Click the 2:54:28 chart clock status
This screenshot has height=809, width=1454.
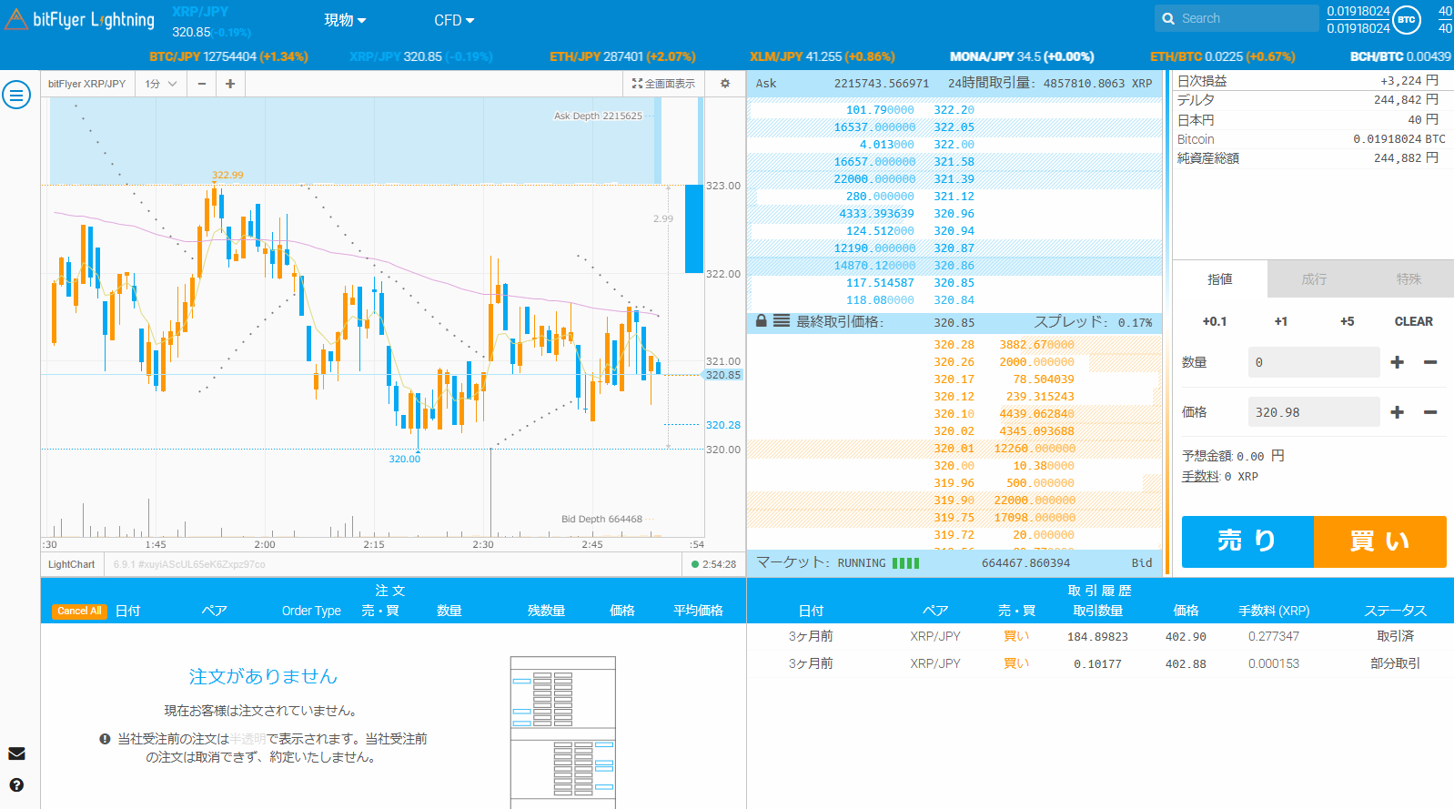click(714, 564)
